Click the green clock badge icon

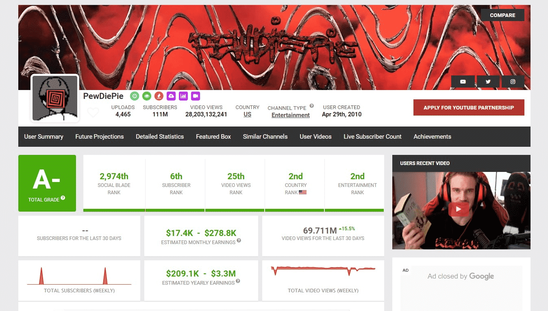(x=135, y=96)
